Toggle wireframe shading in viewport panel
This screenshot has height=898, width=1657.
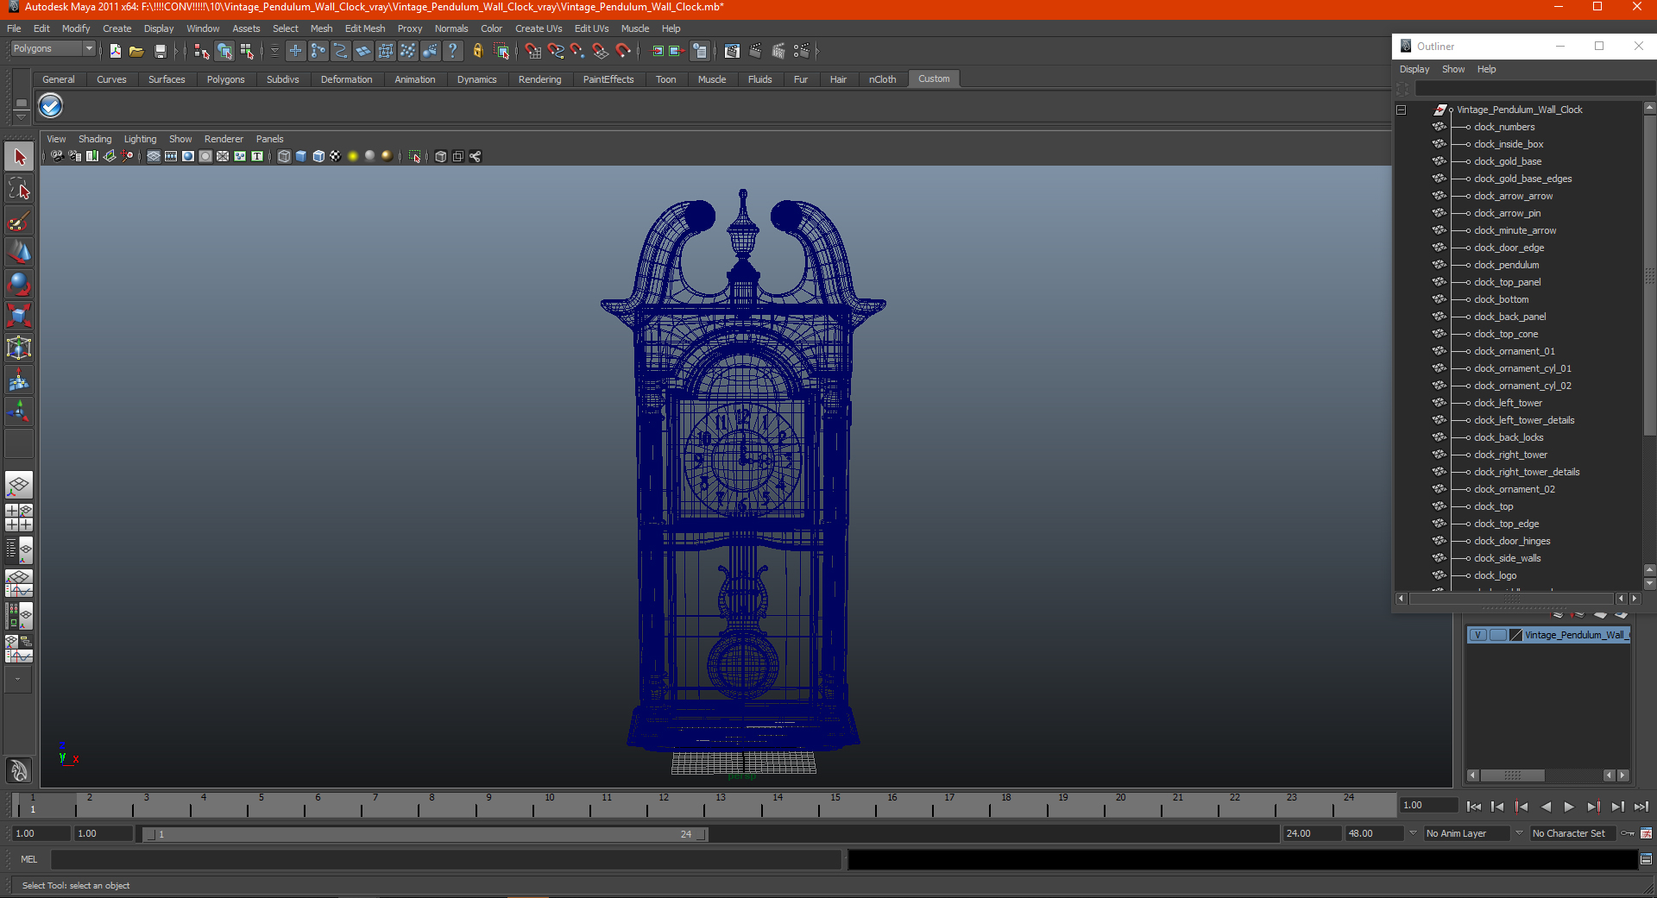tap(284, 156)
